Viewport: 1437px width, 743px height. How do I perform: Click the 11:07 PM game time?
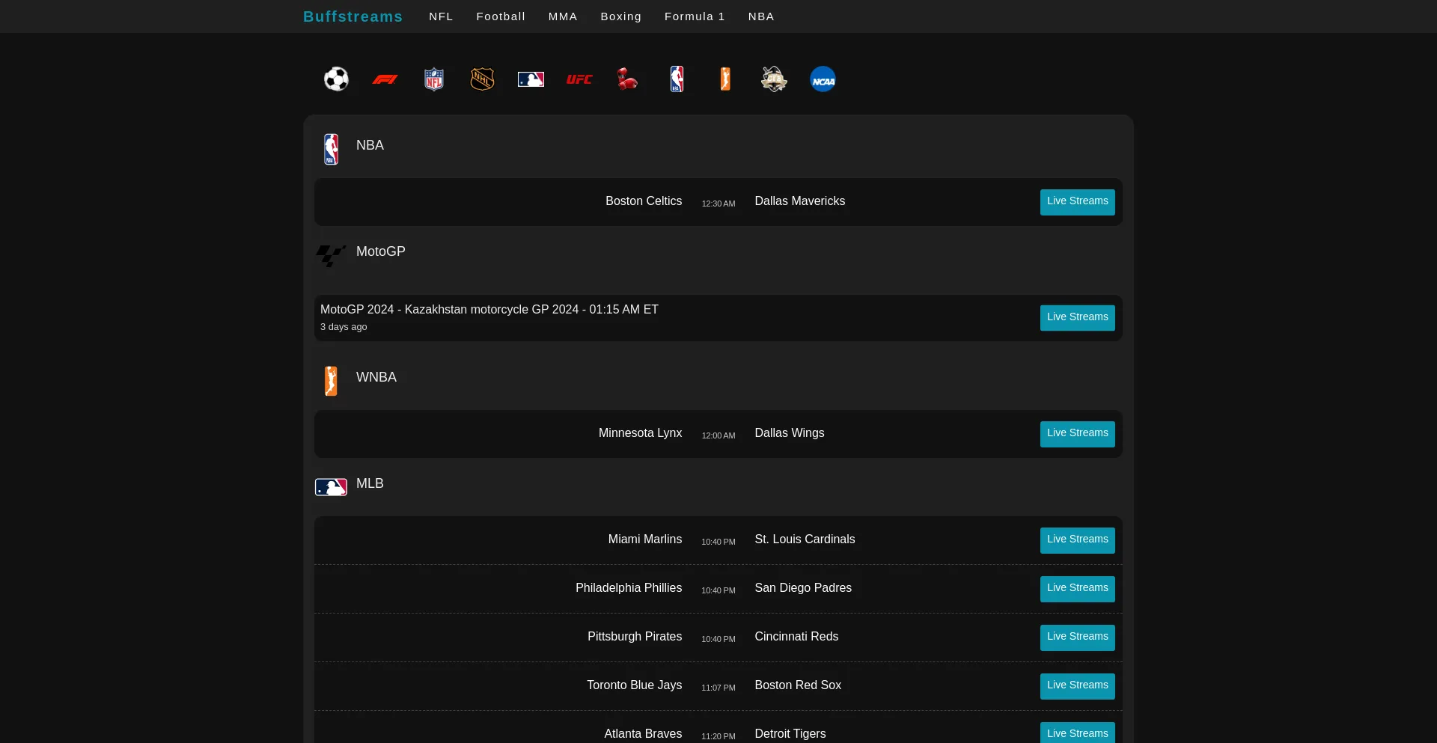(x=718, y=688)
